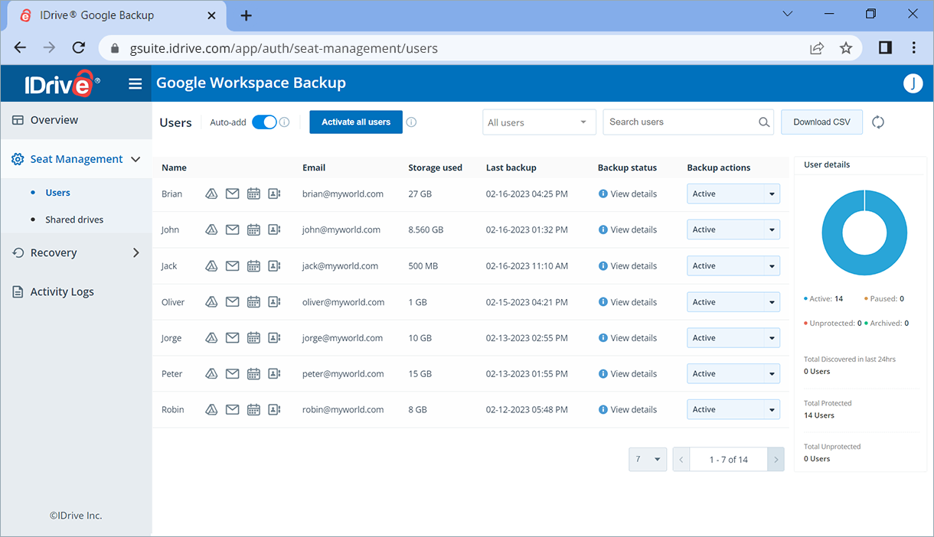Screen dimensions: 934x537
Task: Select the Gmail backup icon for John
Action: pyautogui.click(x=232, y=229)
